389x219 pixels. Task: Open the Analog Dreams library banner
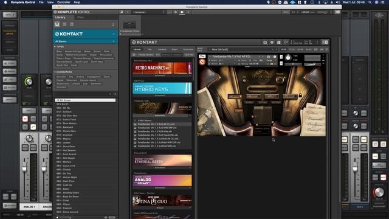(162, 181)
